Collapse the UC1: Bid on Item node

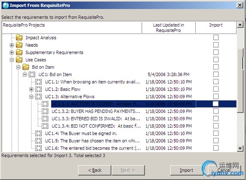25,75
